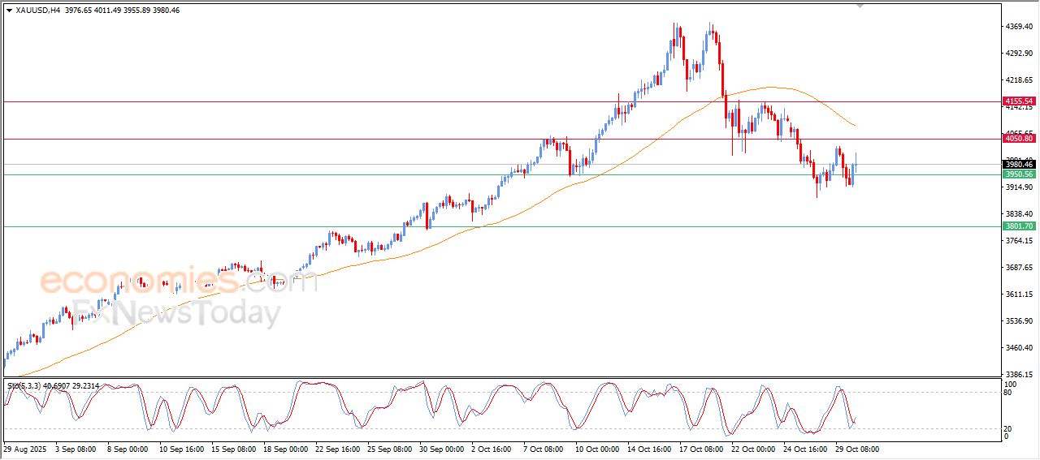
Task: Select the red 4155.54 price tag
Action: tap(1018, 101)
